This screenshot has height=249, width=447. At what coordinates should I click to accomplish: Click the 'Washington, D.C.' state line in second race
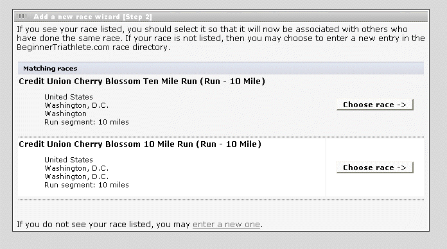click(x=76, y=168)
